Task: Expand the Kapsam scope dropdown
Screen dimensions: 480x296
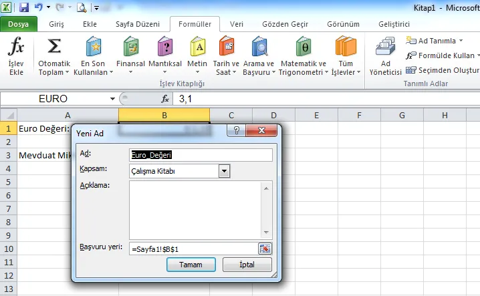Action: point(224,171)
